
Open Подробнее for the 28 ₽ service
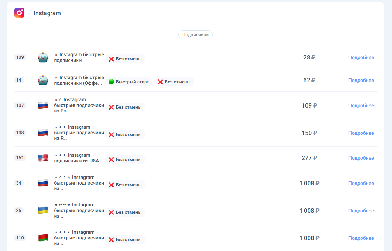point(361,57)
